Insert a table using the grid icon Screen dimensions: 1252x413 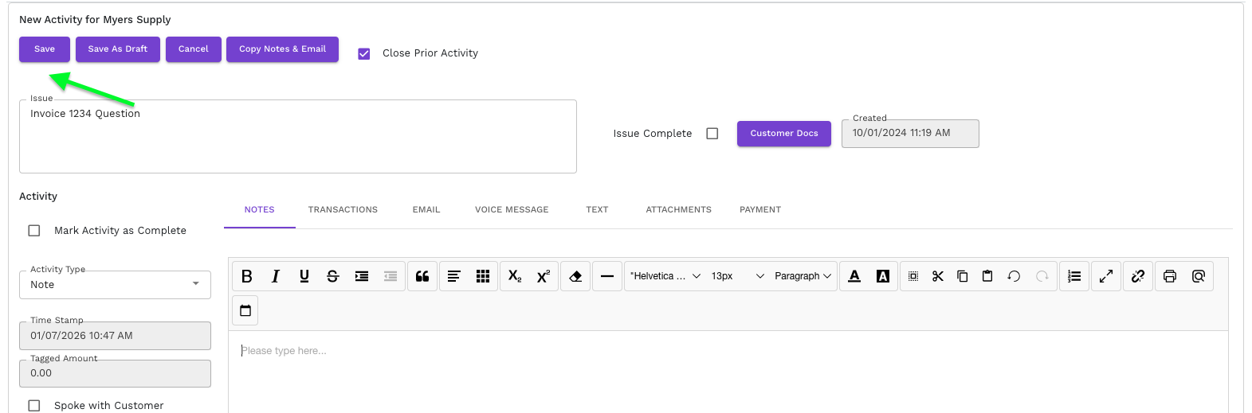pyautogui.click(x=483, y=276)
